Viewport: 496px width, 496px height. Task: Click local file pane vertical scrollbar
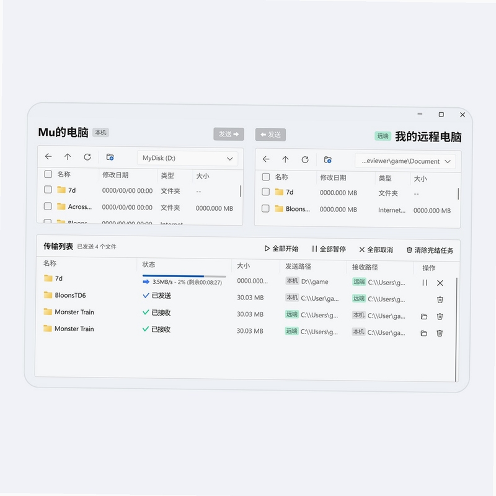click(x=241, y=191)
